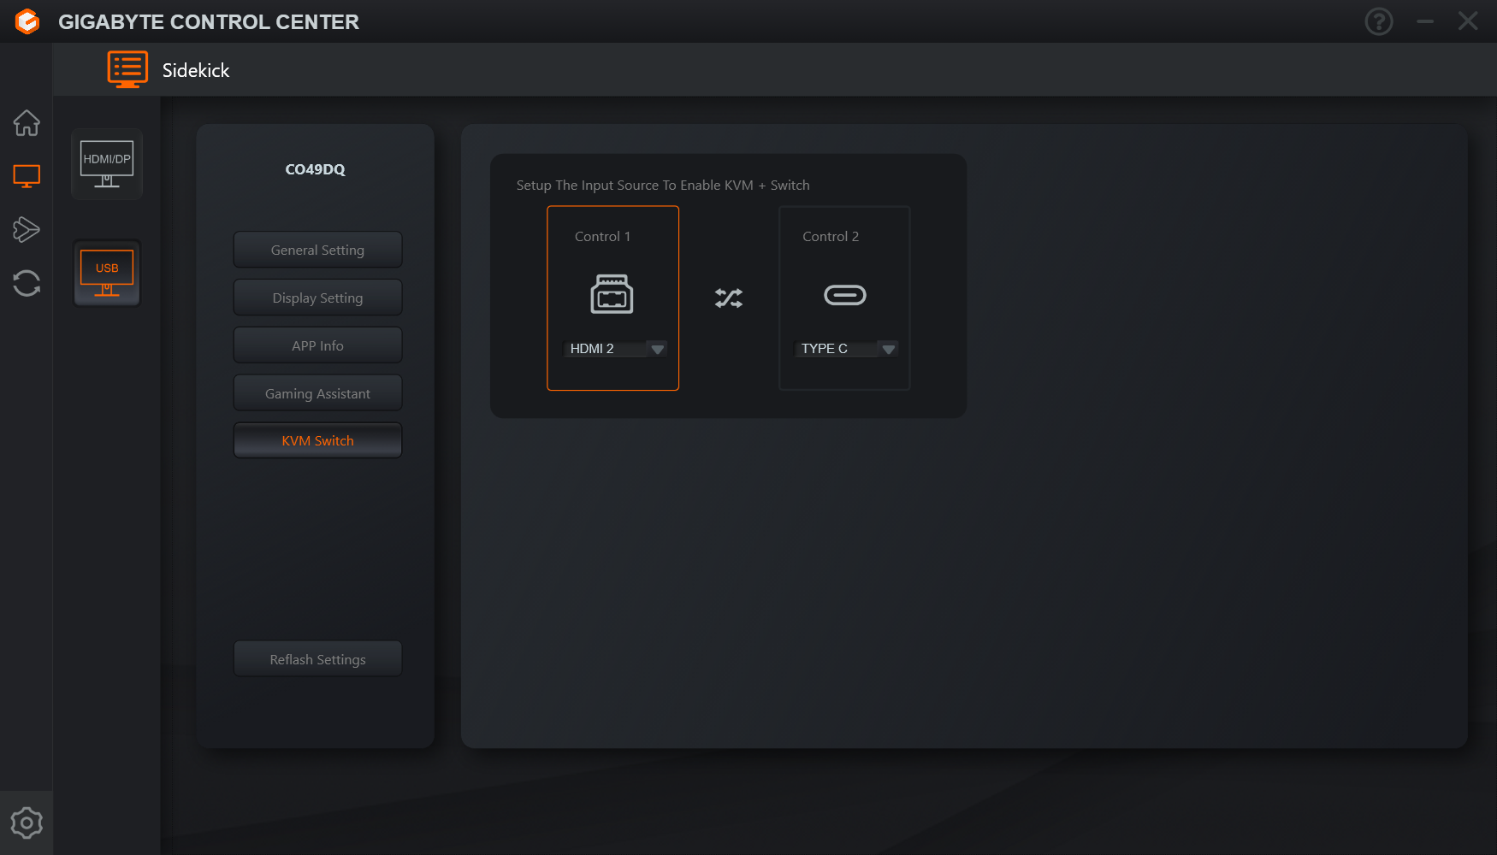Open the HDMI 2 input dropdown
The height and width of the screenshot is (855, 1497).
(615, 349)
